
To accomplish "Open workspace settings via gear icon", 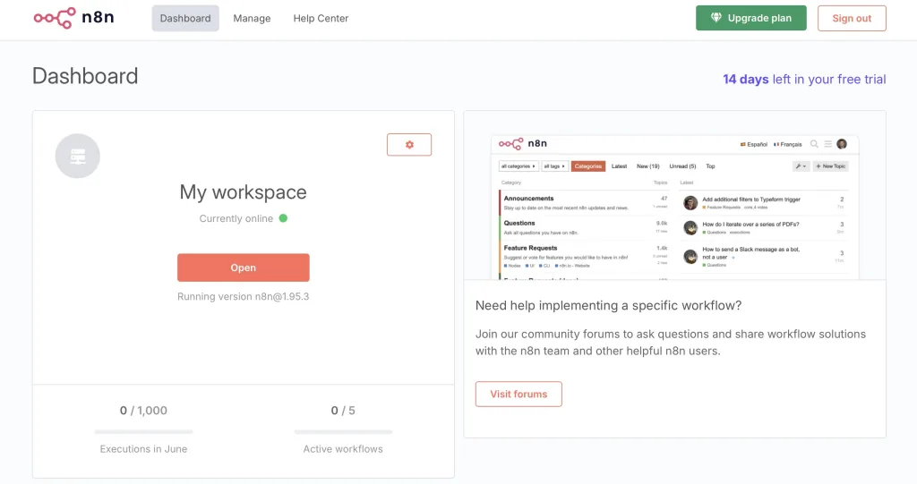I will (x=409, y=144).
